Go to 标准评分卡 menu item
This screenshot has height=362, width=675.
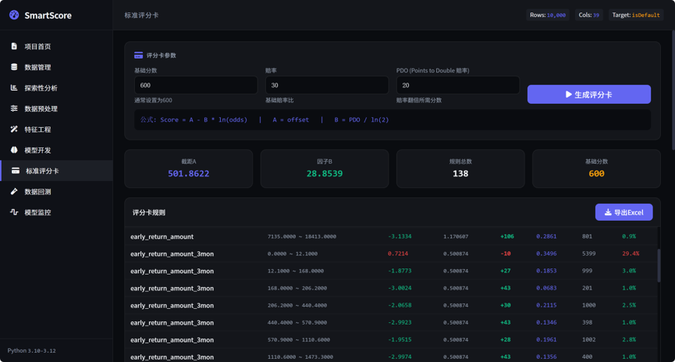[57, 170]
